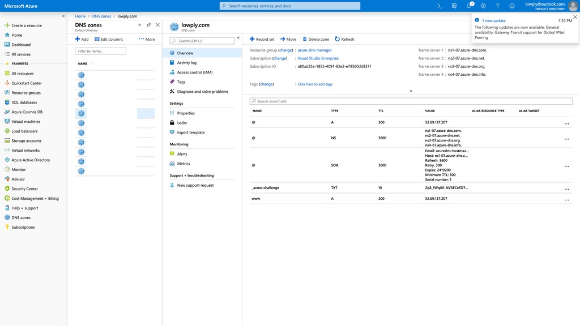The width and height of the screenshot is (580, 326).
Task: Select Overview in resource menu
Action: coord(202,53)
